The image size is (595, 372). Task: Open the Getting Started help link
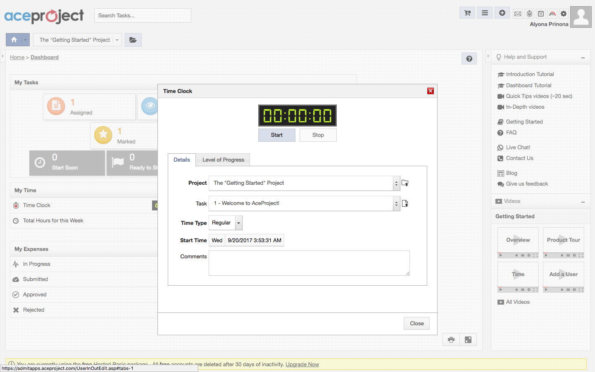click(x=524, y=122)
